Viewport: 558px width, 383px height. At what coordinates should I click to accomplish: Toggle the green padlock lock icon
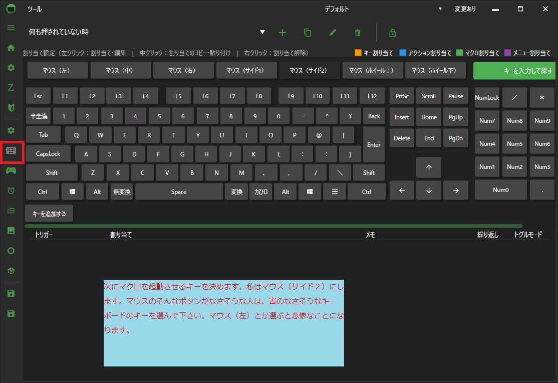(393, 33)
